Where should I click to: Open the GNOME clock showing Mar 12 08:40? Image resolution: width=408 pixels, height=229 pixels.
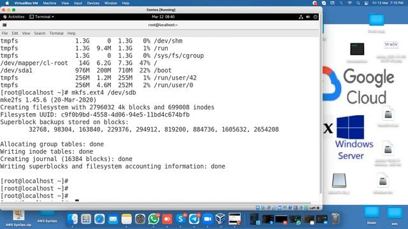[163, 17]
